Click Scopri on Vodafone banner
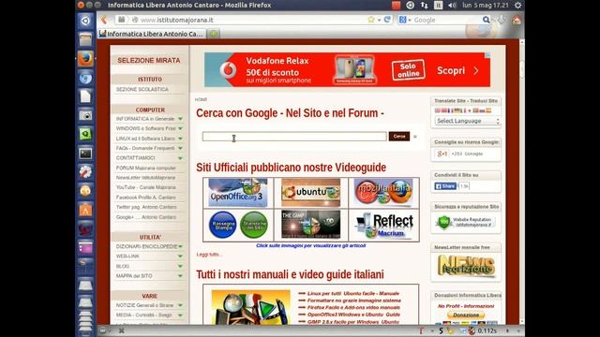 coord(457,71)
